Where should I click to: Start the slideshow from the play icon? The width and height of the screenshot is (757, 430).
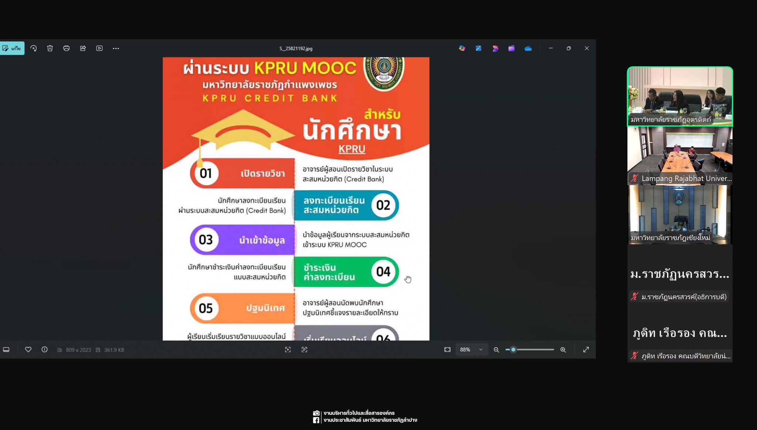click(x=99, y=48)
